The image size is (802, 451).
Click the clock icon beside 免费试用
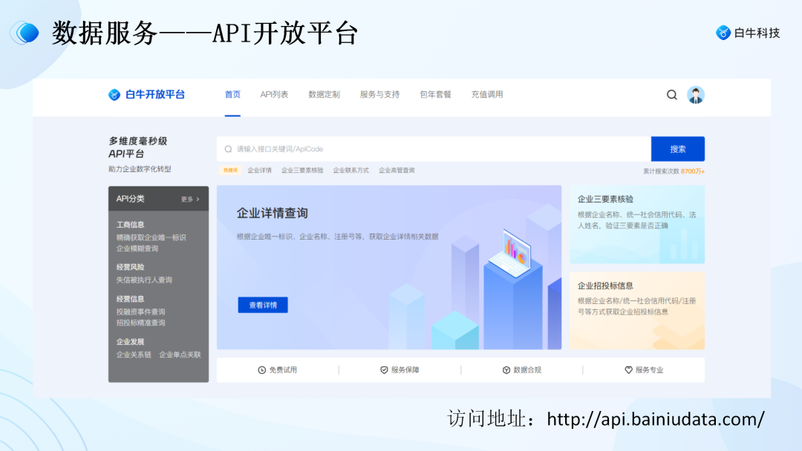click(x=261, y=369)
